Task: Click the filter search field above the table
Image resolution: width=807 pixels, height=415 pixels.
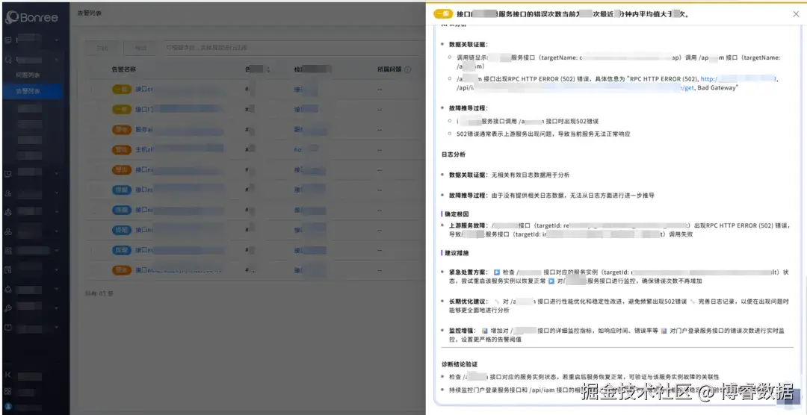Action: click(293, 48)
